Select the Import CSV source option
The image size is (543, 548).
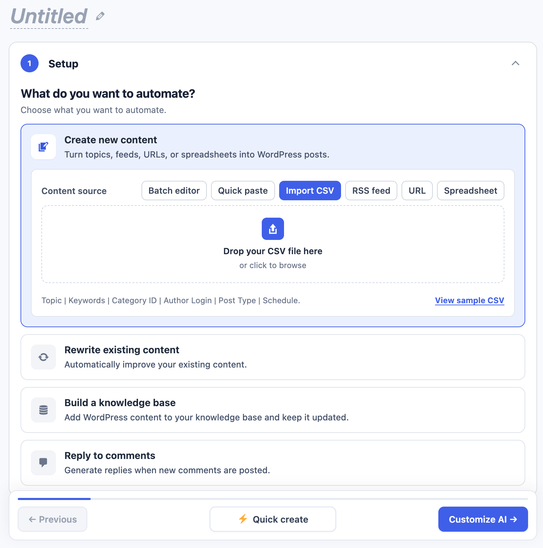click(x=310, y=191)
